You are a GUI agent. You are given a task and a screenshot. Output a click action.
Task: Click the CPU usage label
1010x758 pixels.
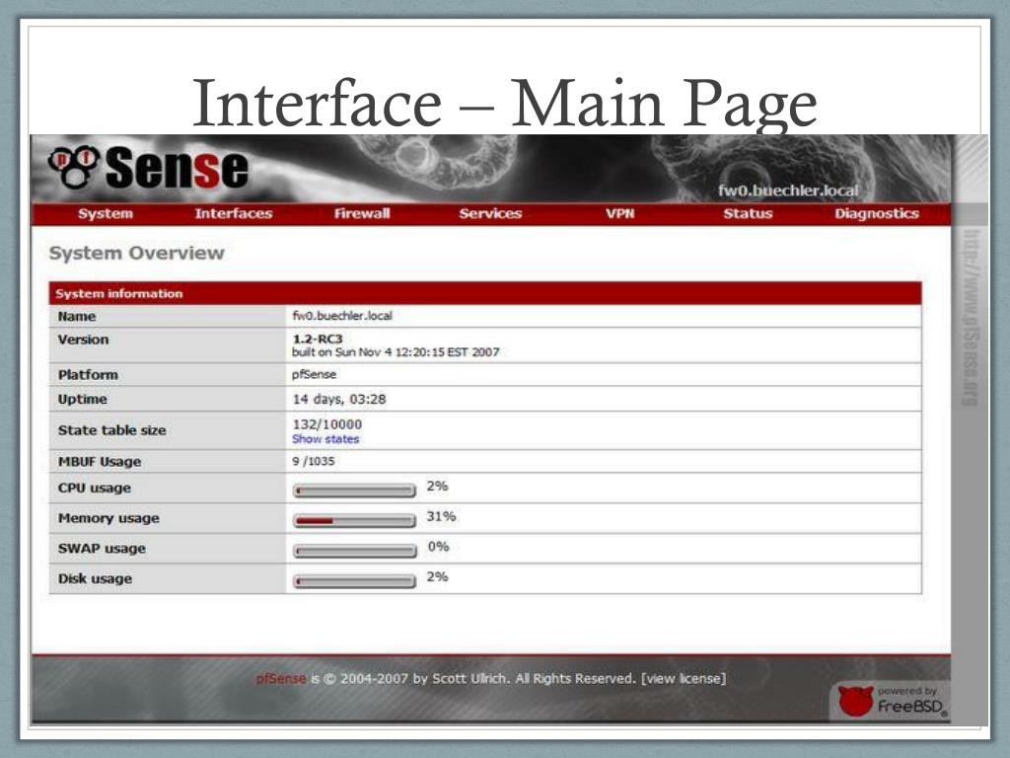[94, 488]
